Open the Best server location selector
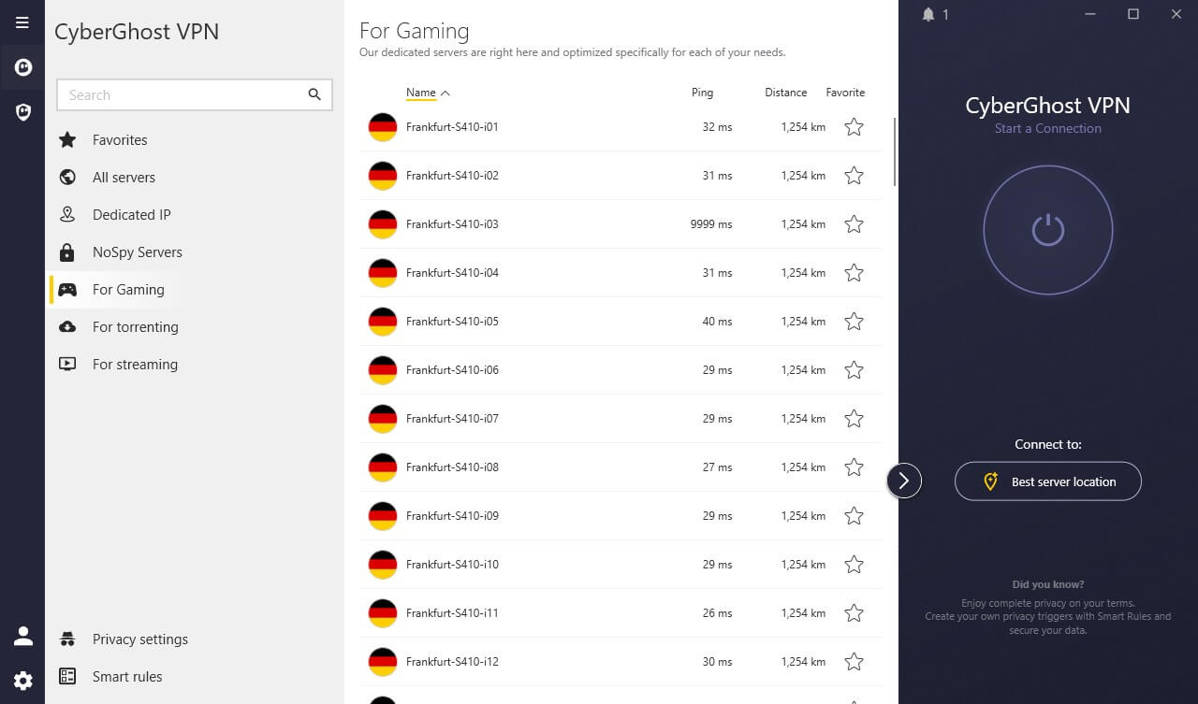The height and width of the screenshot is (704, 1198). click(1047, 481)
